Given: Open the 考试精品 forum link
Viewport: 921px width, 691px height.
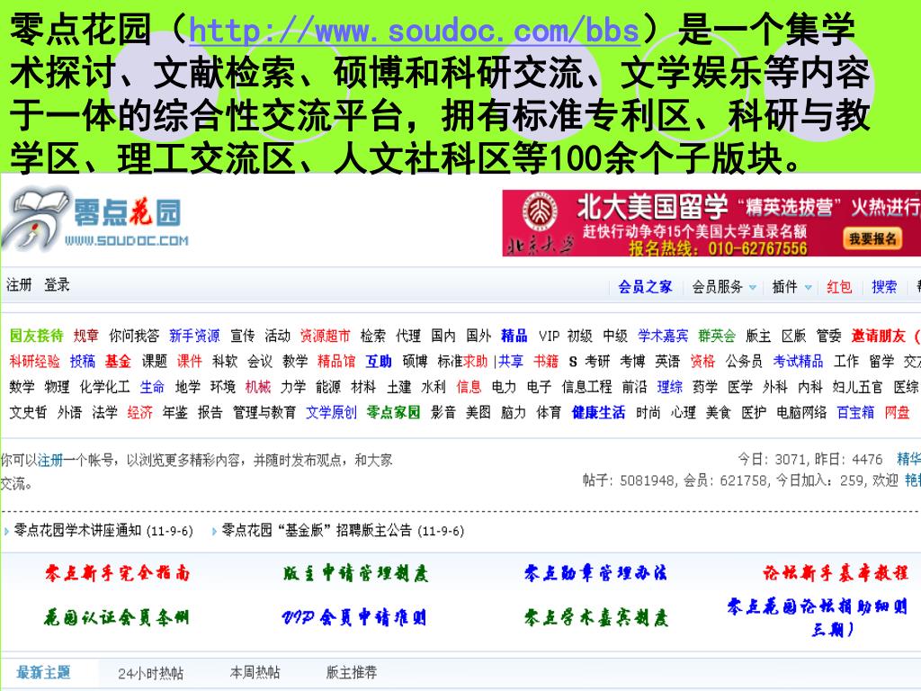Looking at the screenshot, I should pyautogui.click(x=798, y=361).
